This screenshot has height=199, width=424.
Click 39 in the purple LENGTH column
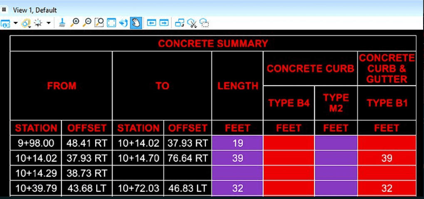238,158
